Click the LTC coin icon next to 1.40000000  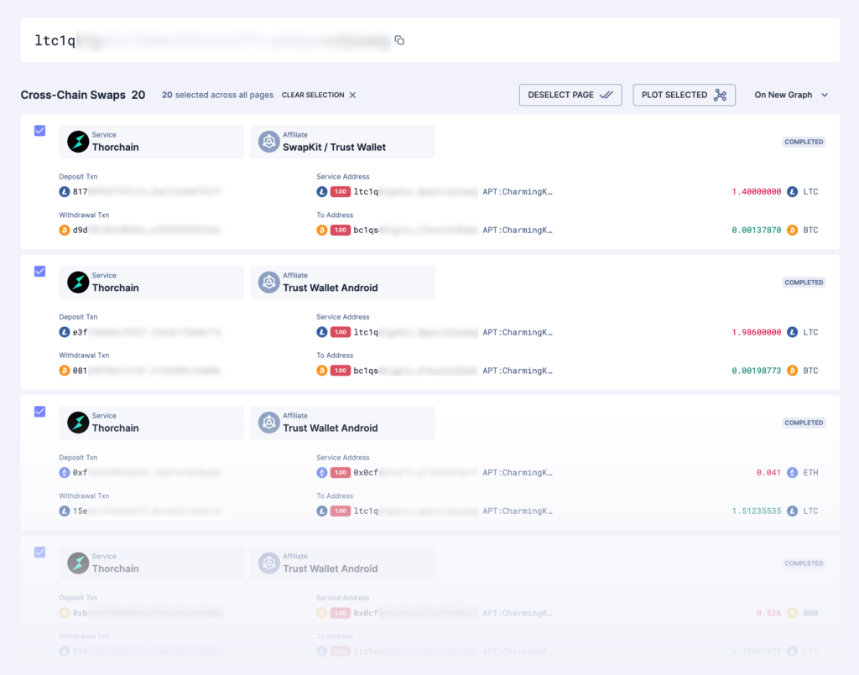792,192
